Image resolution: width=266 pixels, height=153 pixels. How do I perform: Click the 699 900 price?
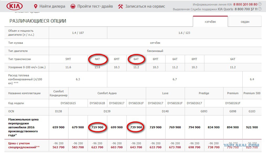coord(117,127)
